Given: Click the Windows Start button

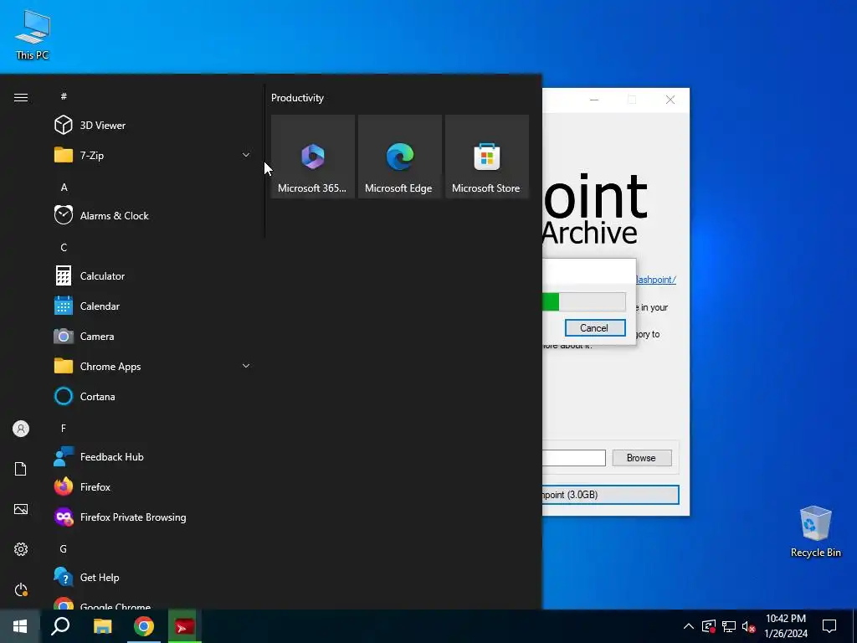Looking at the screenshot, I should (x=20, y=626).
